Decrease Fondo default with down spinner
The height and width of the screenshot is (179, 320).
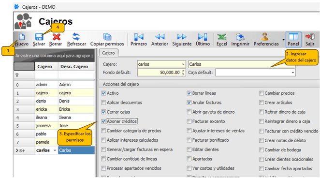[x=183, y=74]
